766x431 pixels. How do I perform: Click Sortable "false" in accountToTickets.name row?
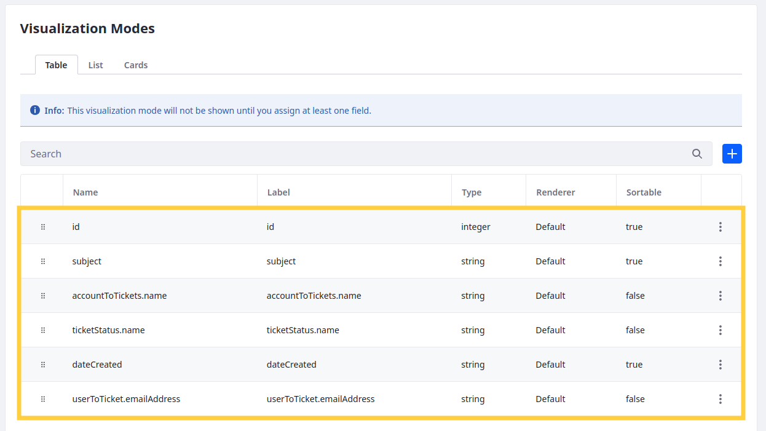(635, 296)
